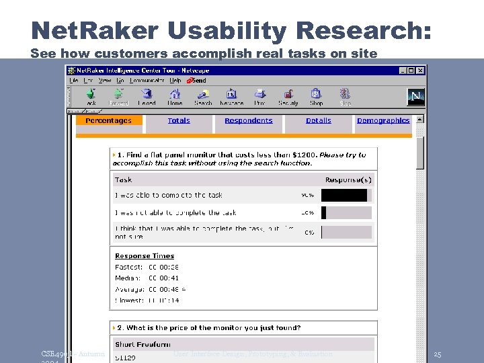Open the File menu

[74, 81]
